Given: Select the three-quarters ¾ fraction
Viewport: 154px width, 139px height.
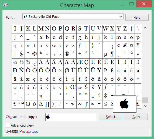Looking at the screenshot, I should pyautogui.click(x=28, y=63).
